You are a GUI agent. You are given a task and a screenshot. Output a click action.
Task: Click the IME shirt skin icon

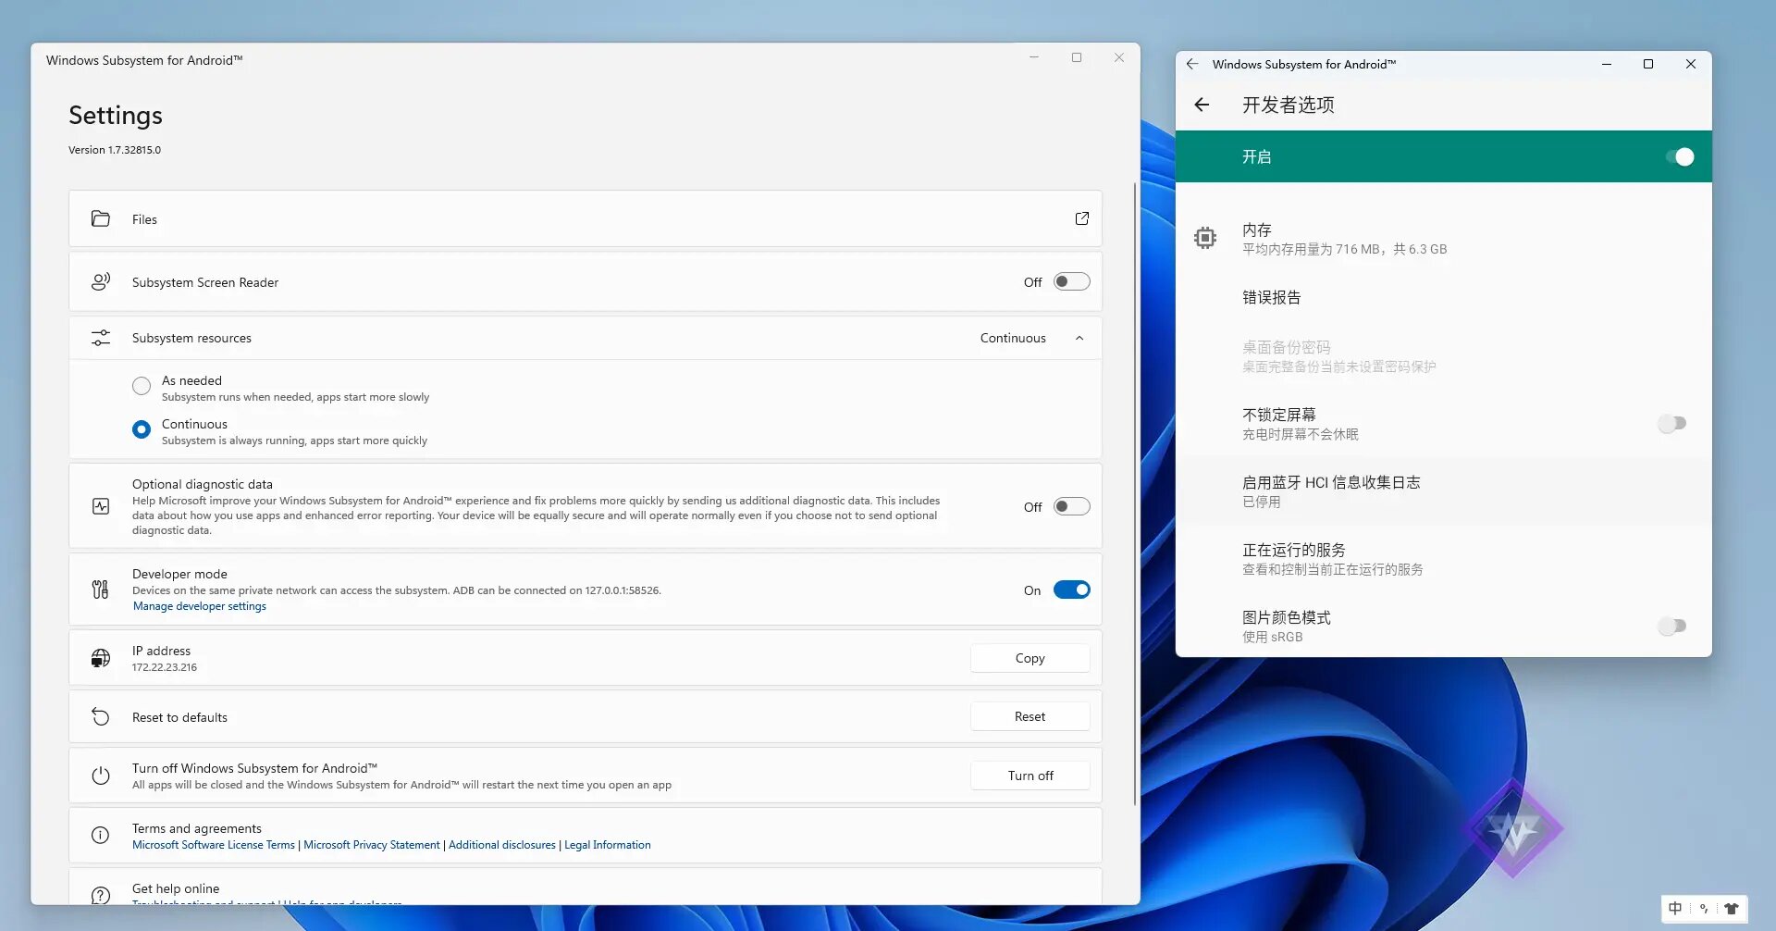click(x=1732, y=909)
